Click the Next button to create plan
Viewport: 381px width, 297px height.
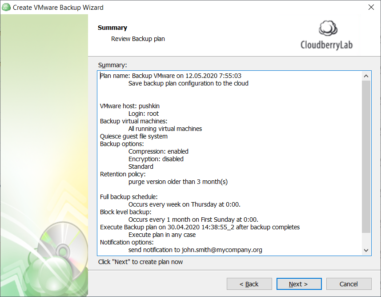pos(299,284)
